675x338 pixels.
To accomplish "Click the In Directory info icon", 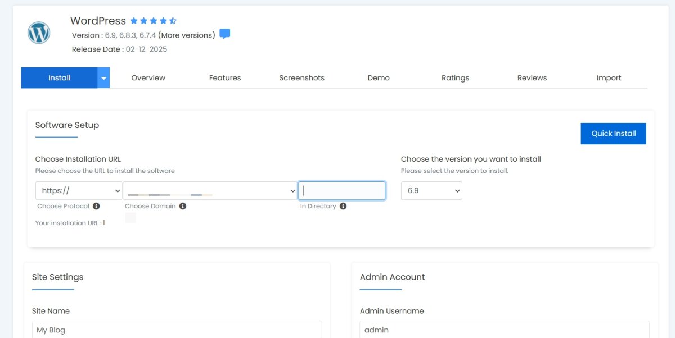I will pos(343,206).
